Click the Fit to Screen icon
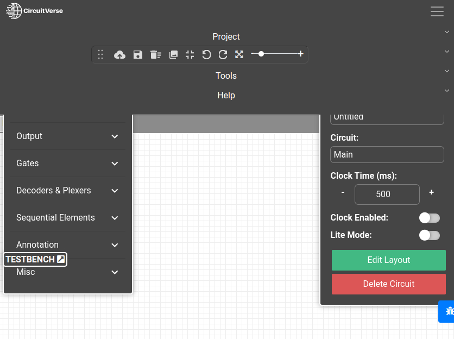The width and height of the screenshot is (454, 339). 190,54
